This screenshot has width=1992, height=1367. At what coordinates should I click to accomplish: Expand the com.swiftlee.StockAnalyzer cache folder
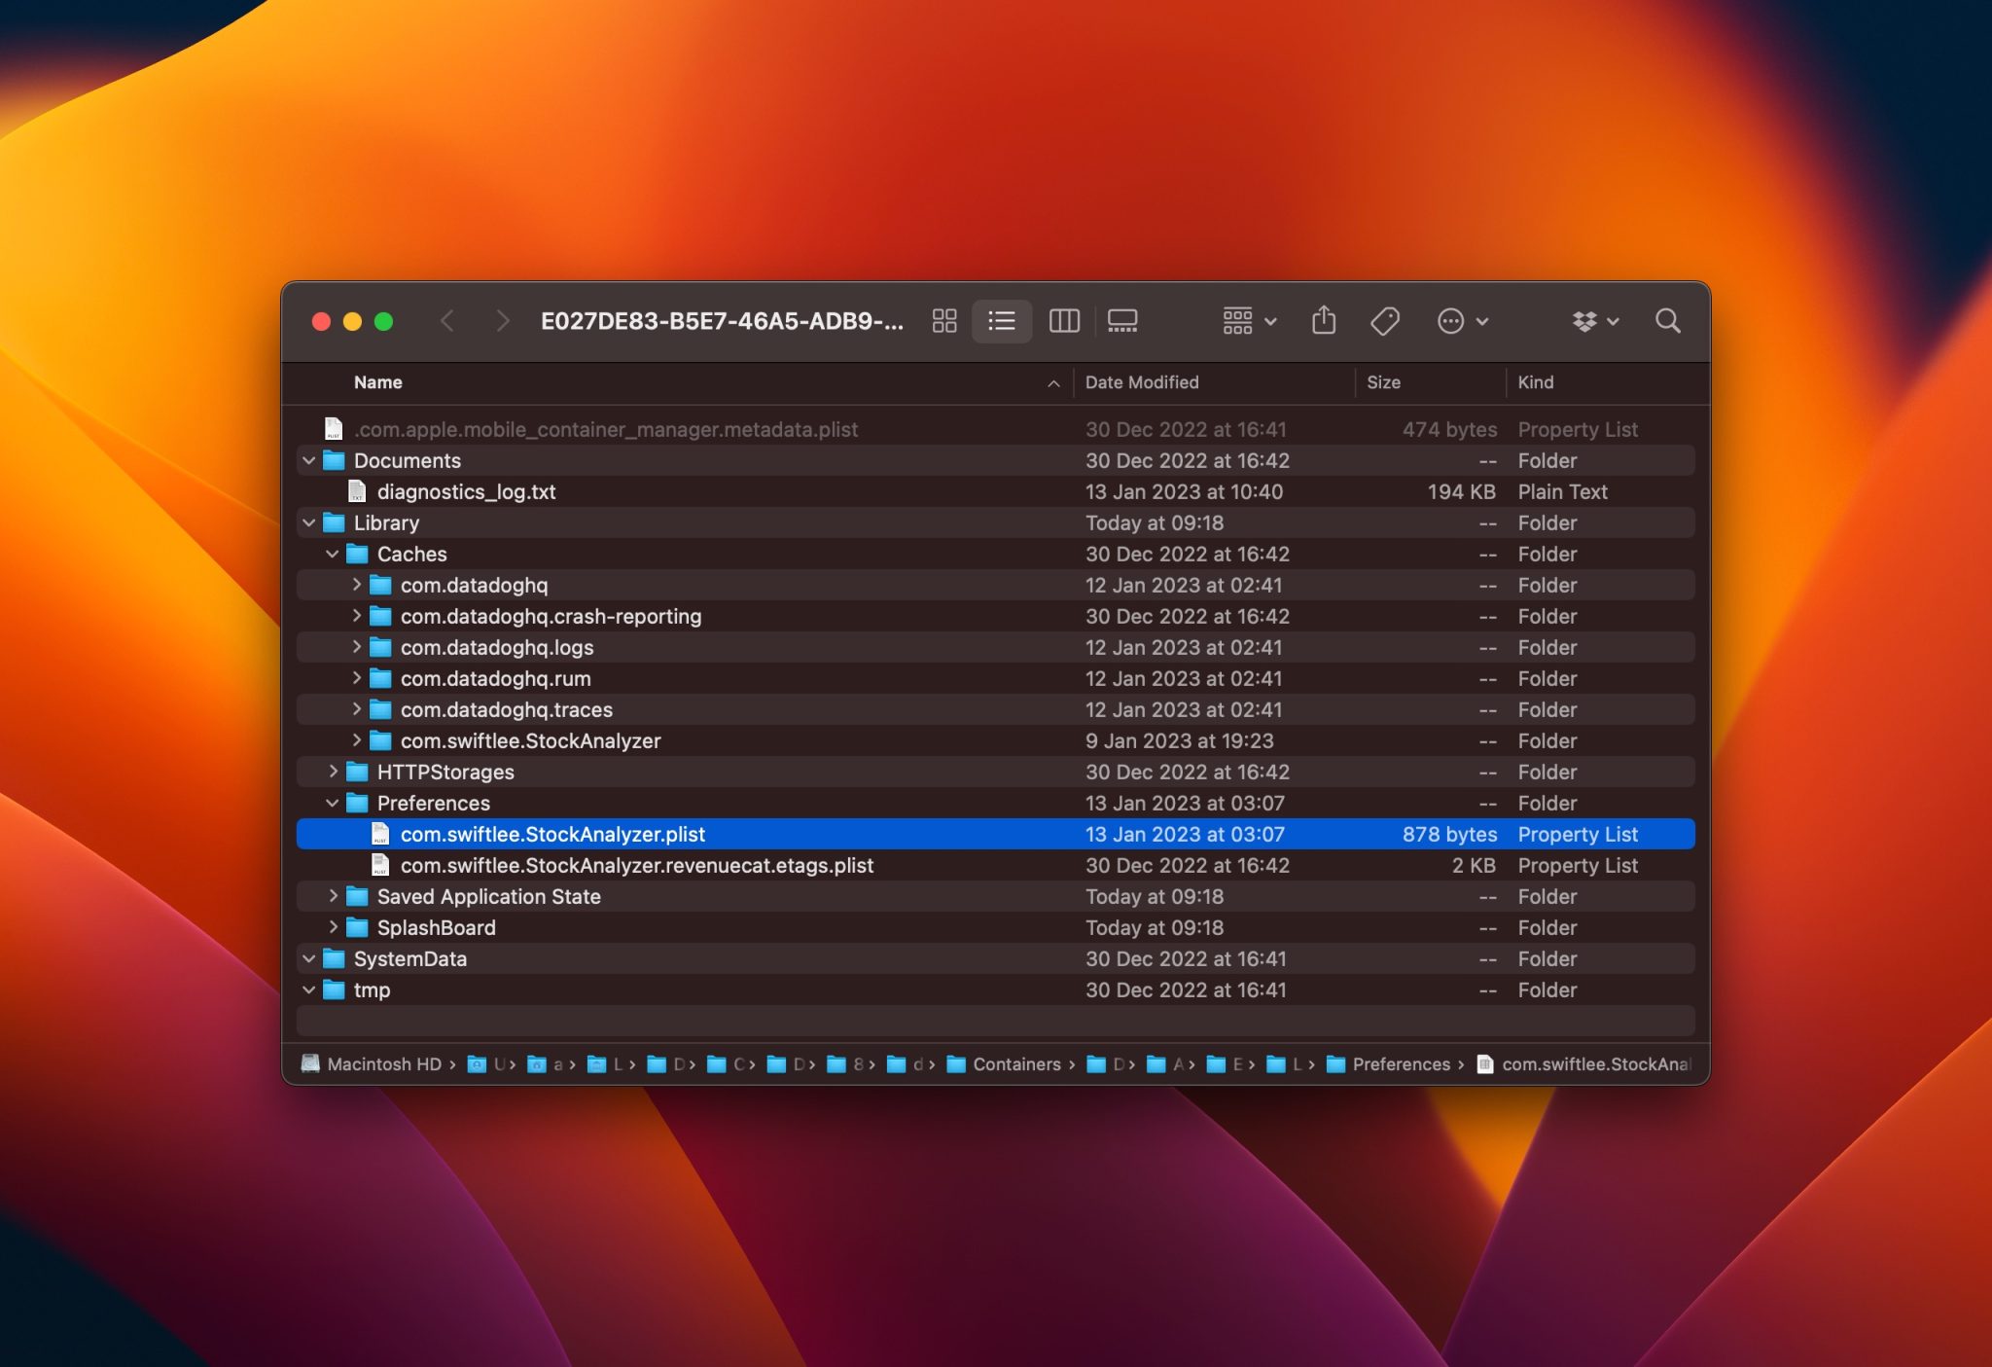pos(358,740)
